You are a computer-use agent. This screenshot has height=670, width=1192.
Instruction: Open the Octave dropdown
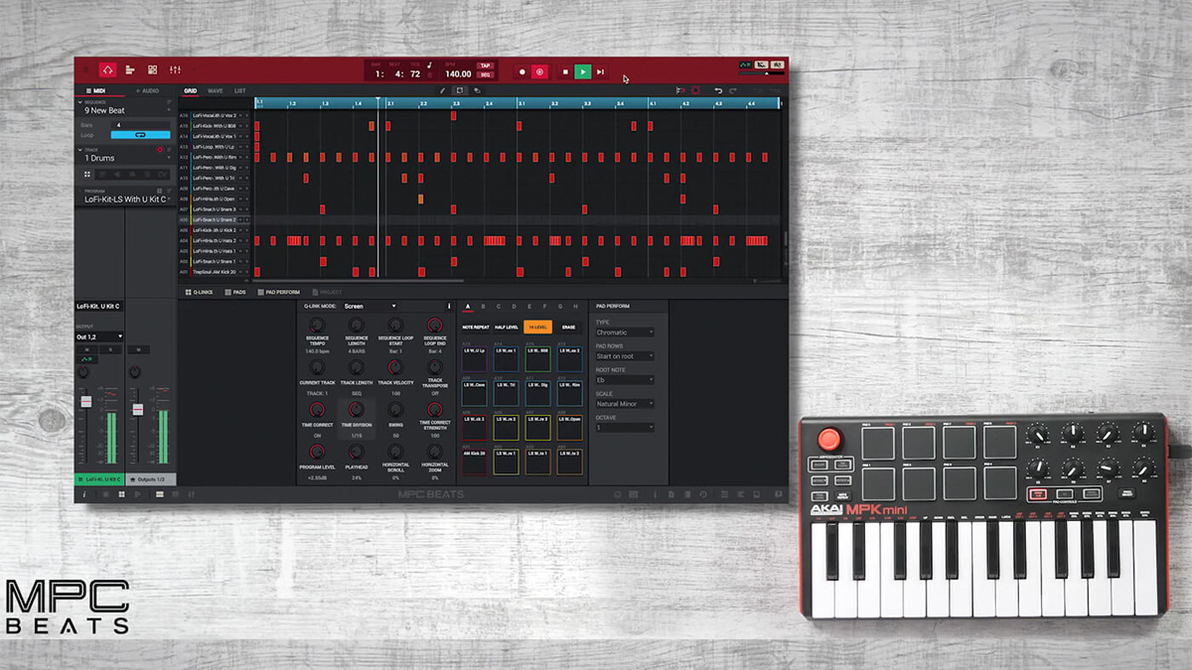point(624,428)
